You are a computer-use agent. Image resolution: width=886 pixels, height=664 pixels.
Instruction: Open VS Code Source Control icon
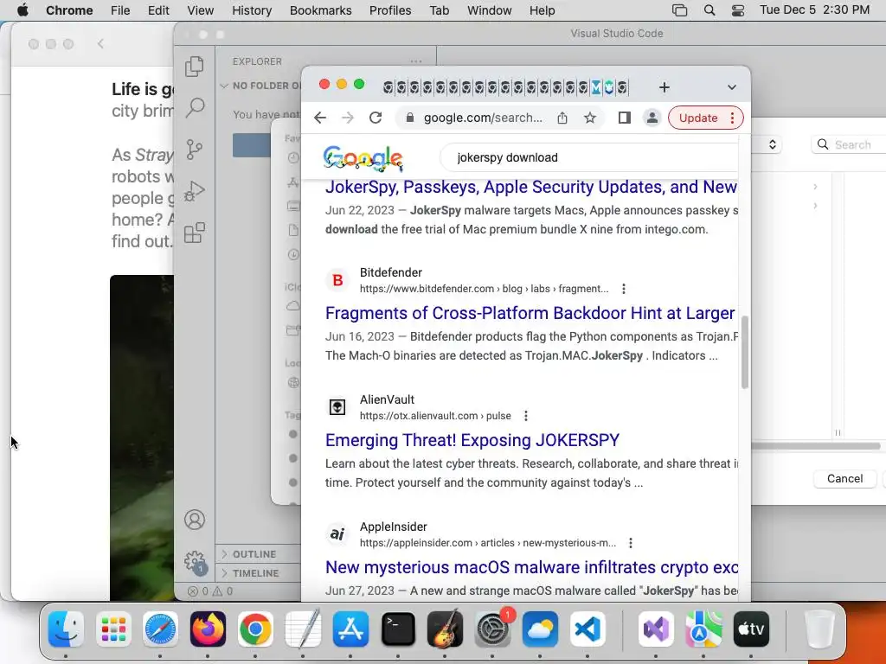195,150
